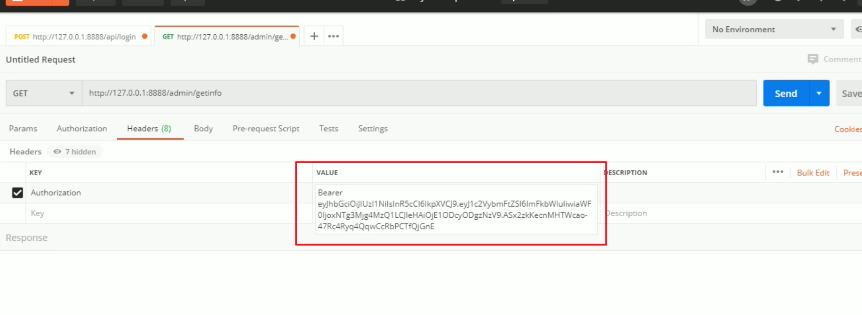This screenshot has width=862, height=315.
Task: Expand the GET method dropdown
Action: click(43, 93)
